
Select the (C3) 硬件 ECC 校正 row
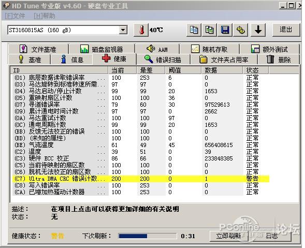[x=141, y=158]
